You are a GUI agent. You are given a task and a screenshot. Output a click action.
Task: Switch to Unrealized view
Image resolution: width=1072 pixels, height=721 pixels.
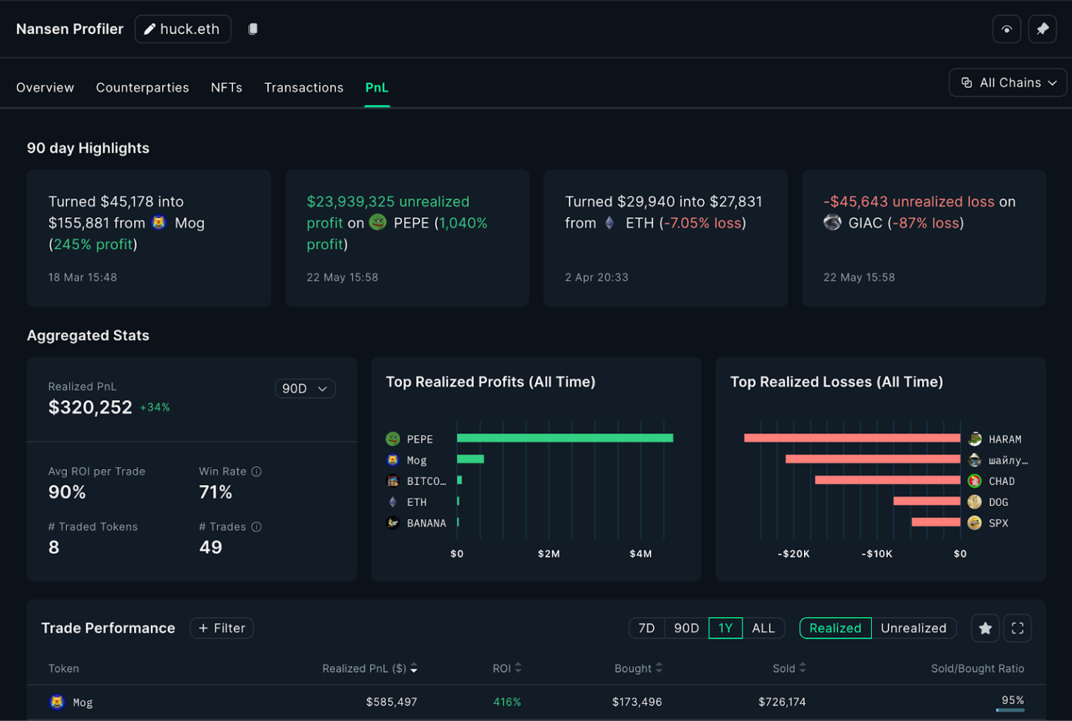point(914,628)
